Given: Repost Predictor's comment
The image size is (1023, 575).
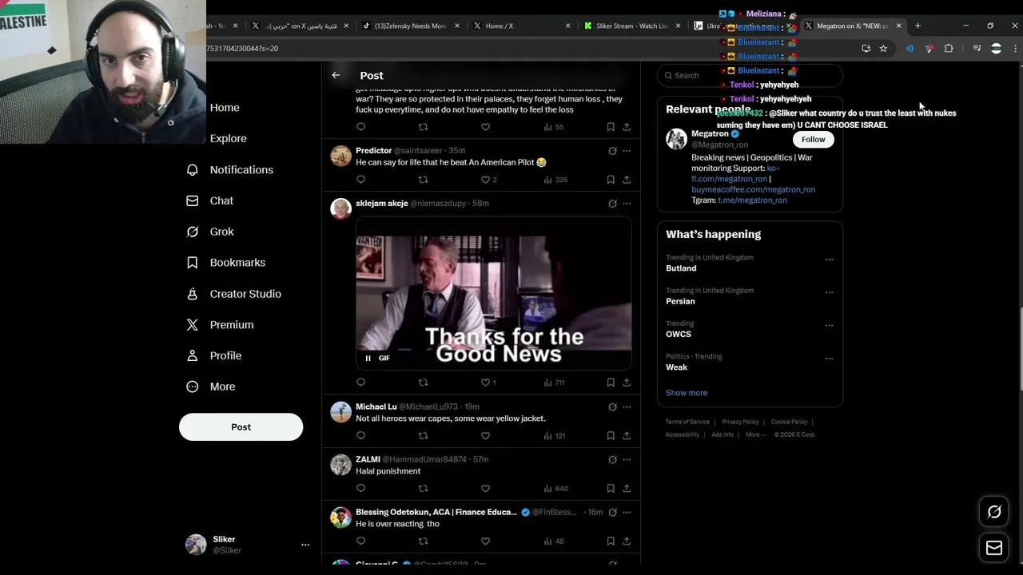Looking at the screenshot, I should (423, 180).
